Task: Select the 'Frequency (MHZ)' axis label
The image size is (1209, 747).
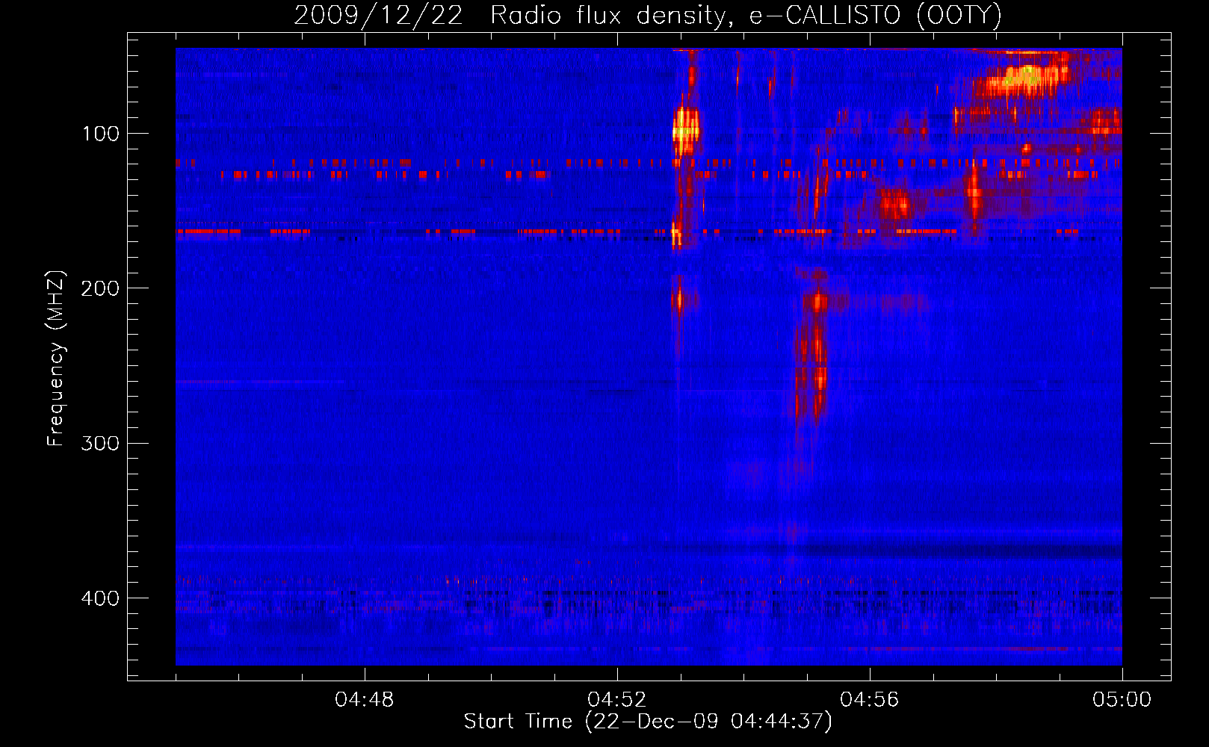Action: coord(56,359)
